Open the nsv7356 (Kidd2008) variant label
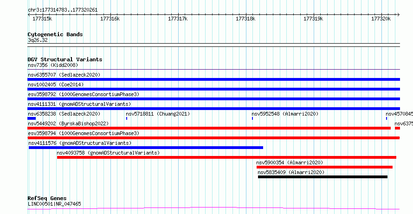Viewport: 413px width, 214px height. 53,65
